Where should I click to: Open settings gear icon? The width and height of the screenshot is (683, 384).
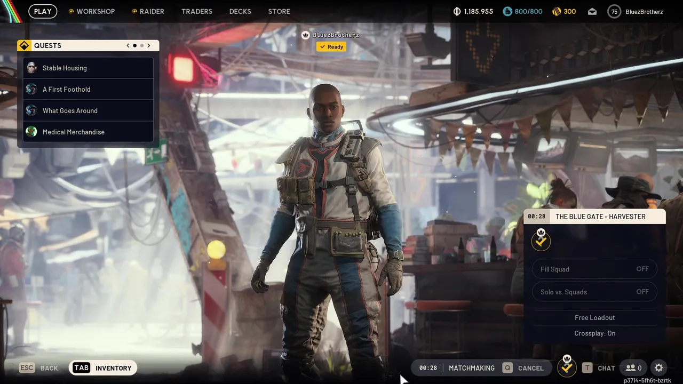(x=658, y=368)
